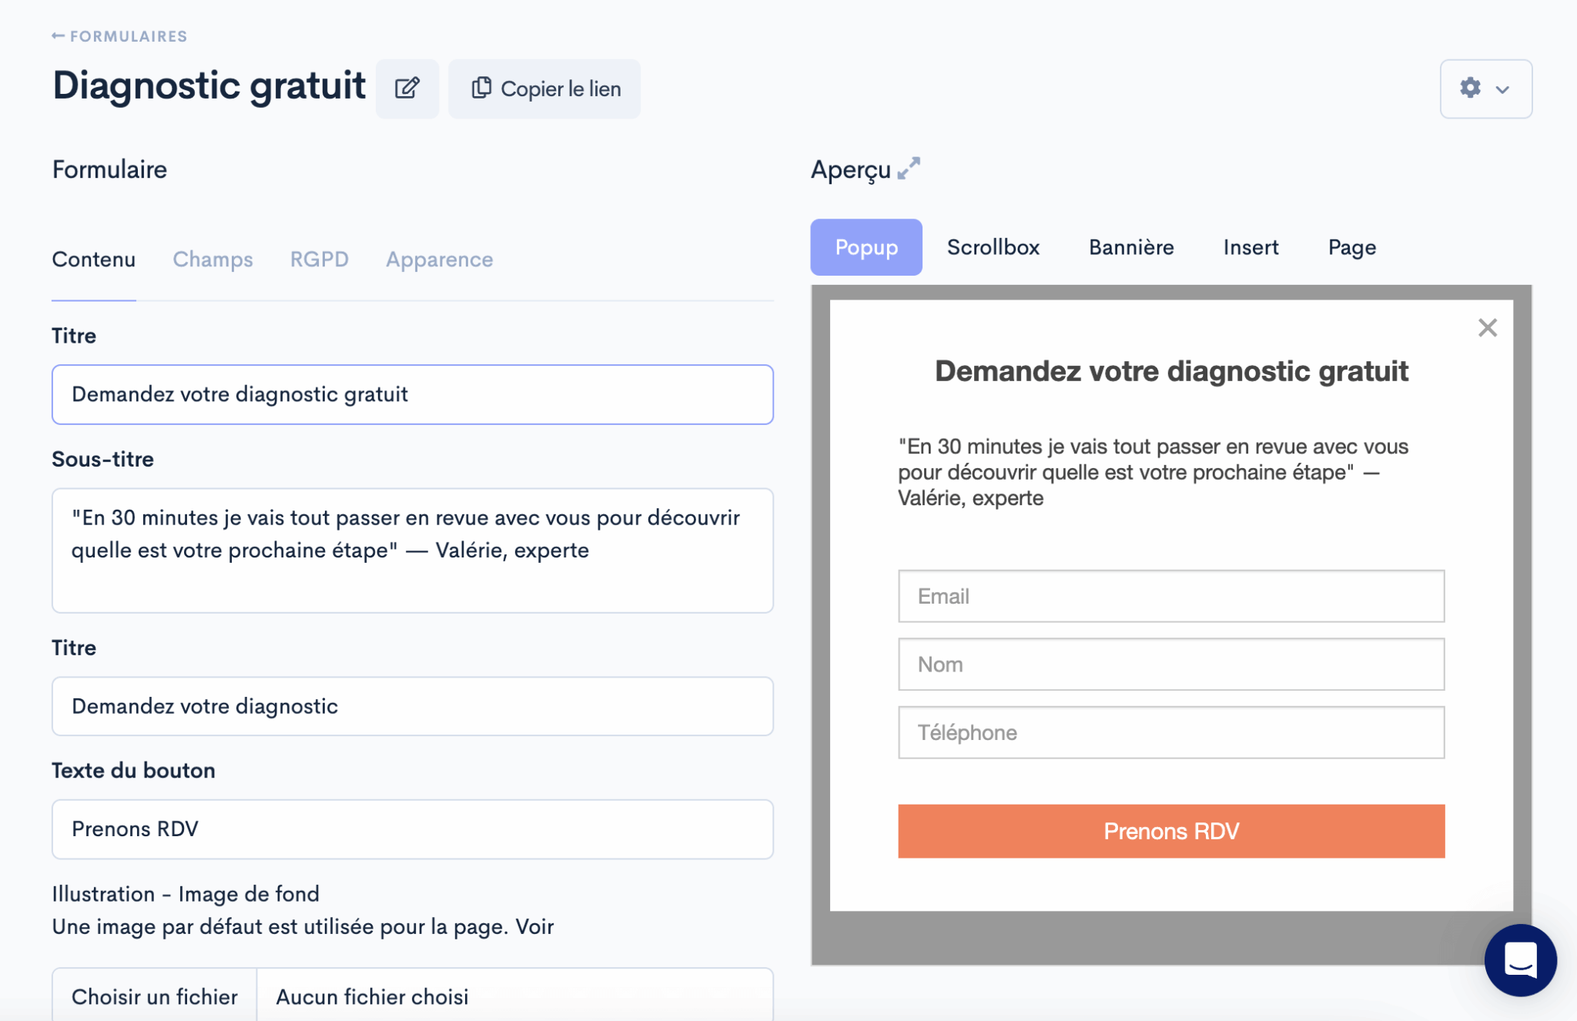This screenshot has height=1021, width=1577.
Task: Click the Copier le lien button
Action: (x=544, y=89)
